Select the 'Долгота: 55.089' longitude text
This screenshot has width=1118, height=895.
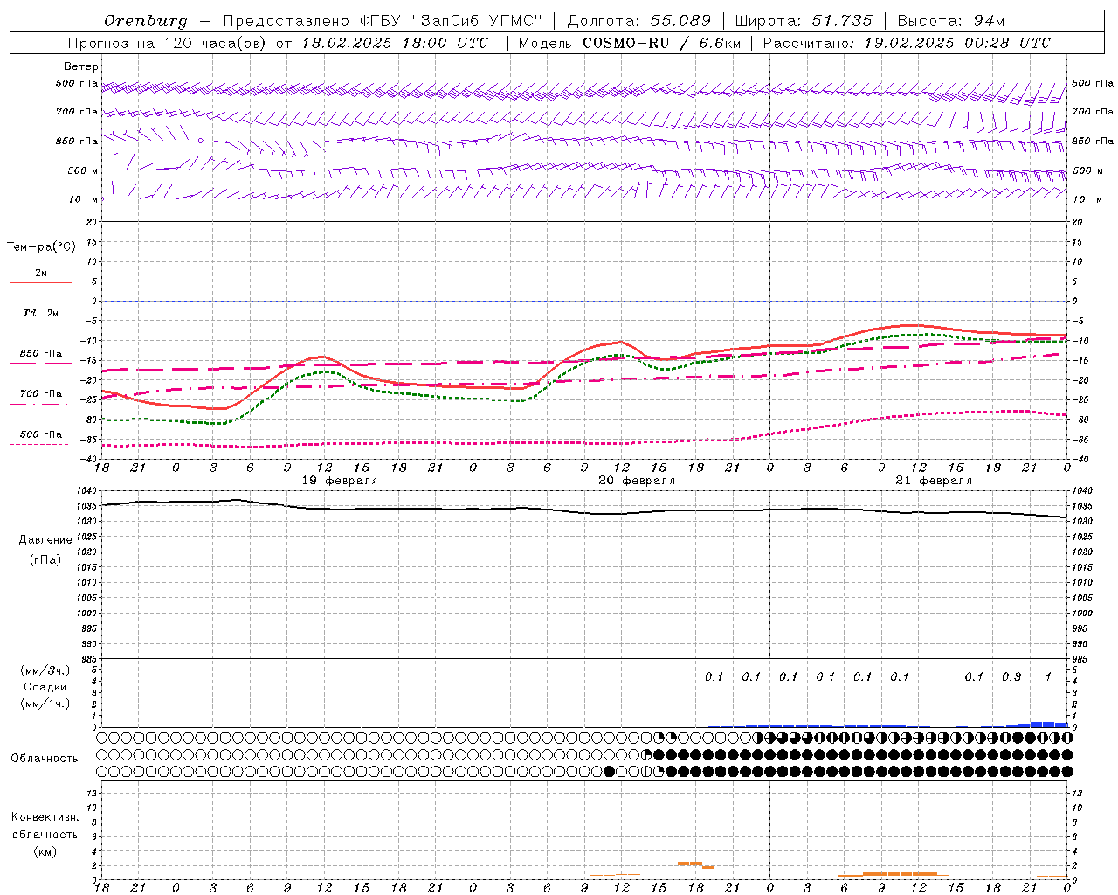[x=639, y=21]
